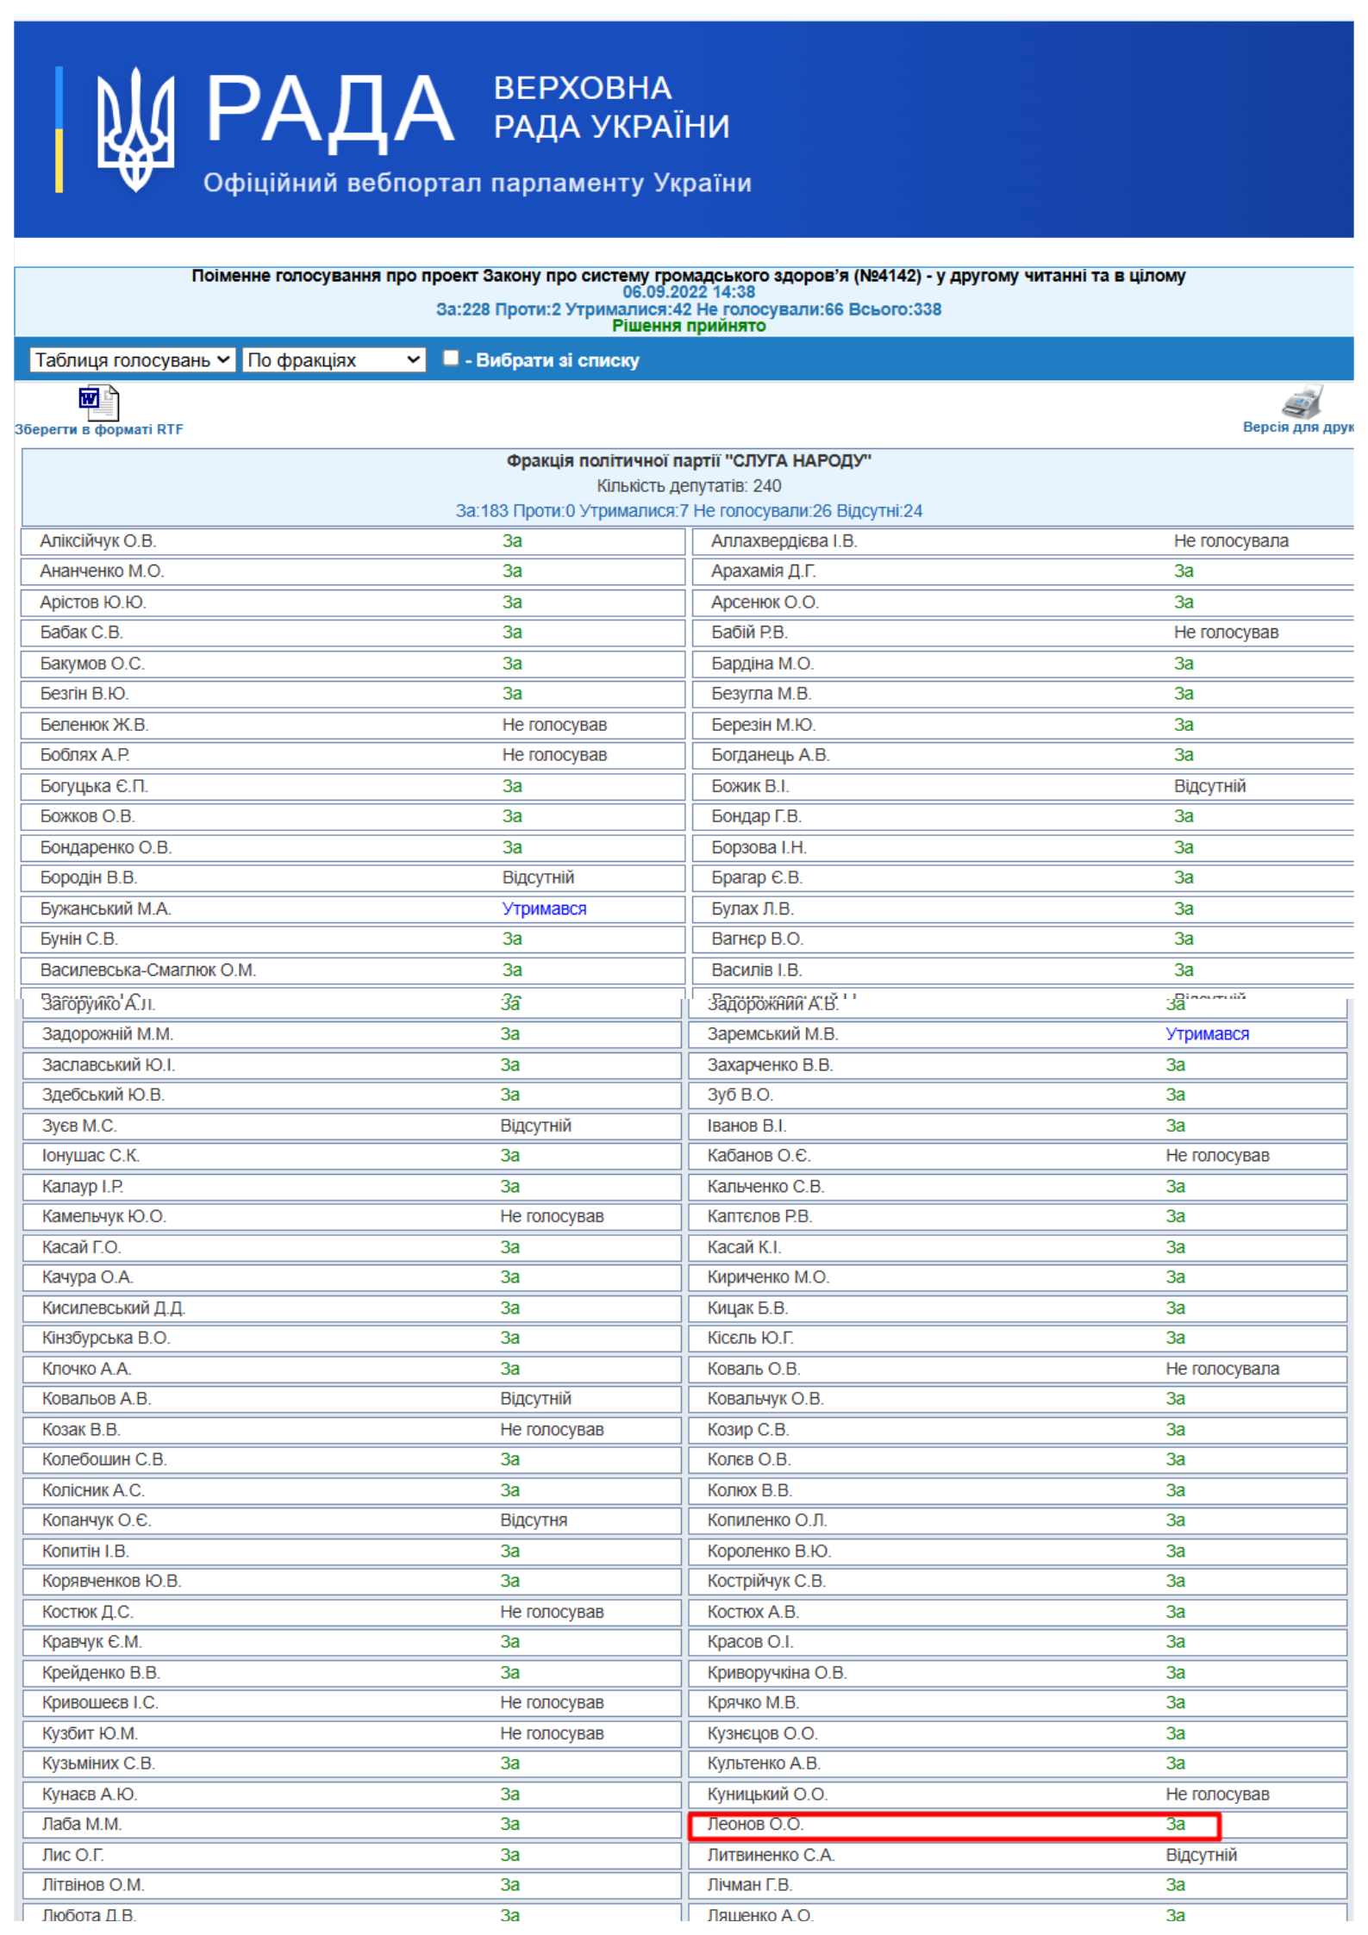Click 'Не голосувала' vote for Аллахвердієва І.В.

(1231, 541)
